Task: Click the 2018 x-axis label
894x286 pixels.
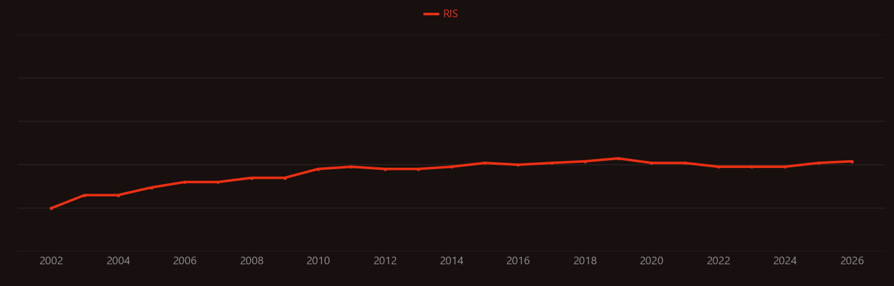Action: [585, 261]
